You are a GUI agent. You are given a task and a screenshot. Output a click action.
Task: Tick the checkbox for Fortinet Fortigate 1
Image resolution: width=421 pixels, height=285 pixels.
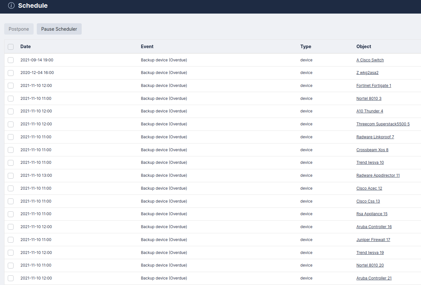click(11, 86)
